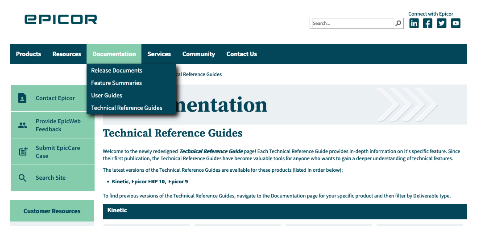Click the Search Site magnifier icon
This screenshot has width=489, height=226.
[x=22, y=178]
